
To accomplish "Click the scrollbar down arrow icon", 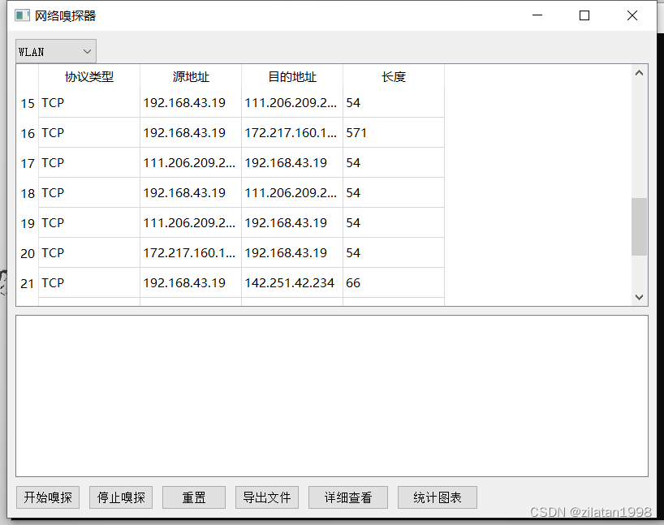I will tap(639, 297).
